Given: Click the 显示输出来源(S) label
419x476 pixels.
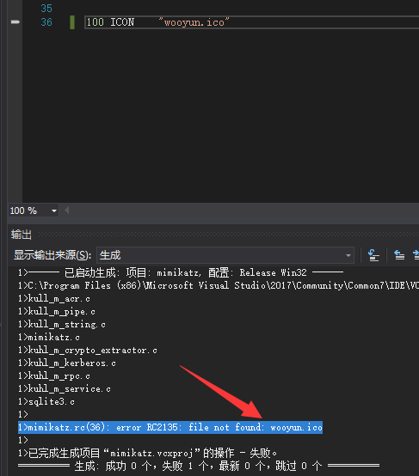Looking at the screenshot, I should pyautogui.click(x=52, y=255).
